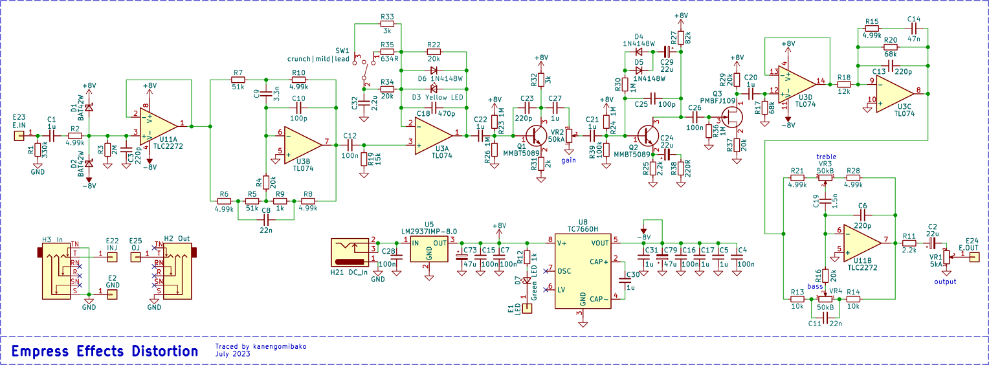The image size is (989, 365).
Task: Select the VR1 5kA output potentiometer
Action: (x=946, y=257)
